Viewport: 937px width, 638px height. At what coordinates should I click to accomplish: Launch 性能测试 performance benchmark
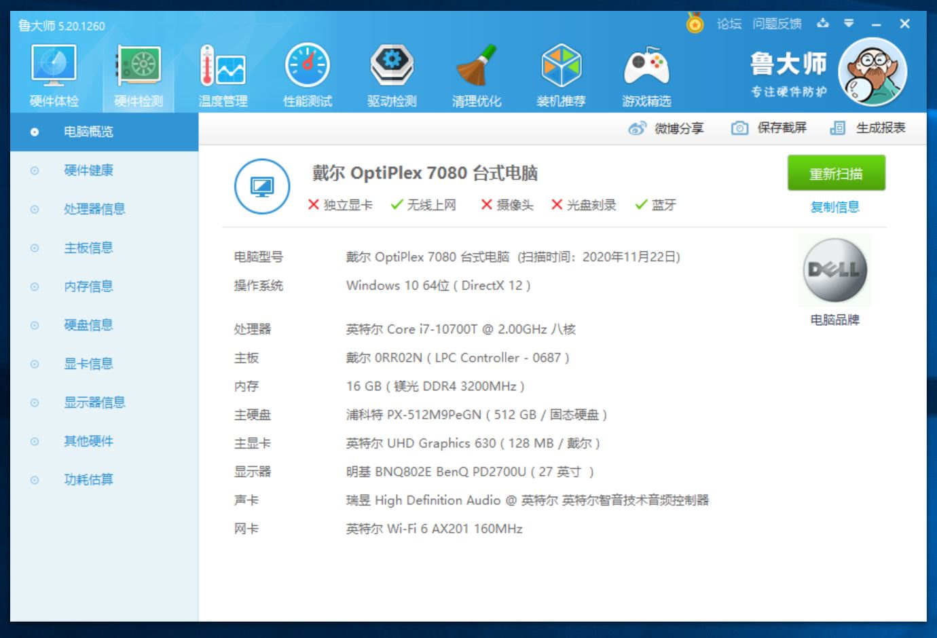pos(307,71)
